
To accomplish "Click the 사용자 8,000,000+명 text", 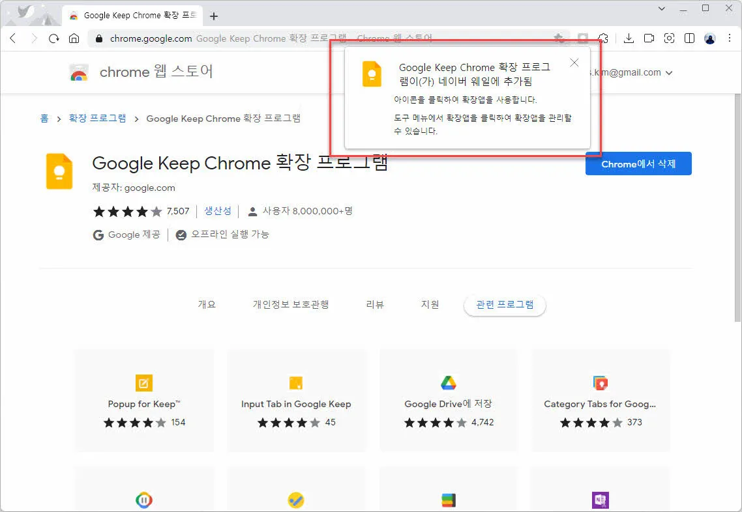I will [308, 211].
